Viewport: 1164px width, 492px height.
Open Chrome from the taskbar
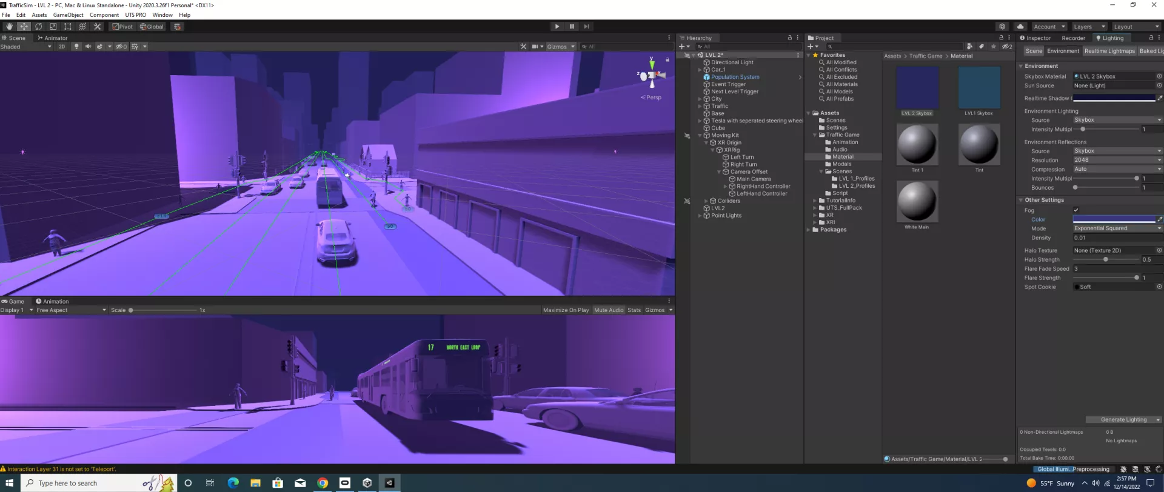coord(323,483)
